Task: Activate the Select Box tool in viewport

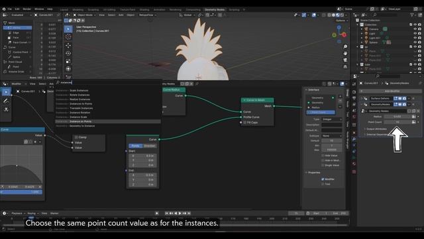Action: point(68,29)
